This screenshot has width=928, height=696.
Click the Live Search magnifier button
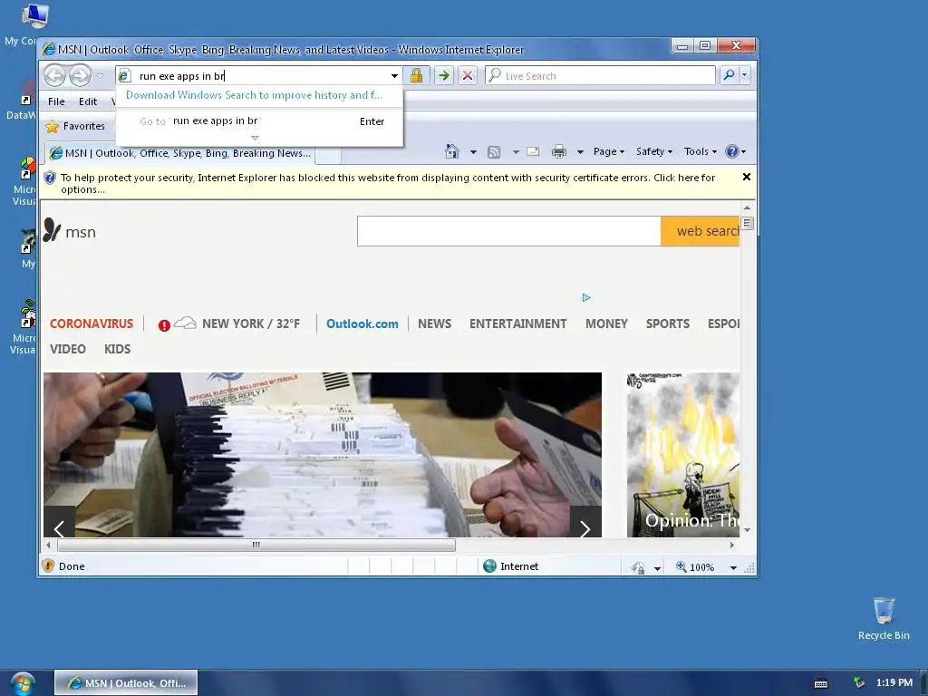729,75
